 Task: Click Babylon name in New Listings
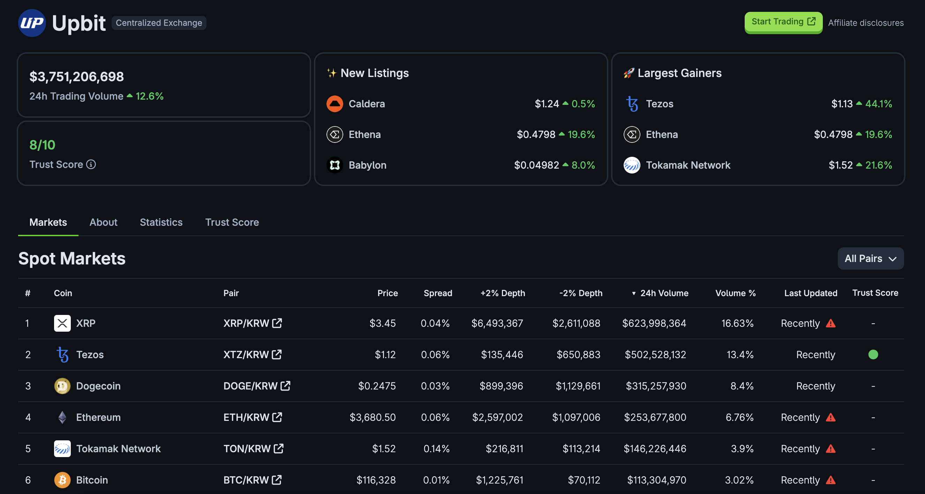[x=367, y=165]
